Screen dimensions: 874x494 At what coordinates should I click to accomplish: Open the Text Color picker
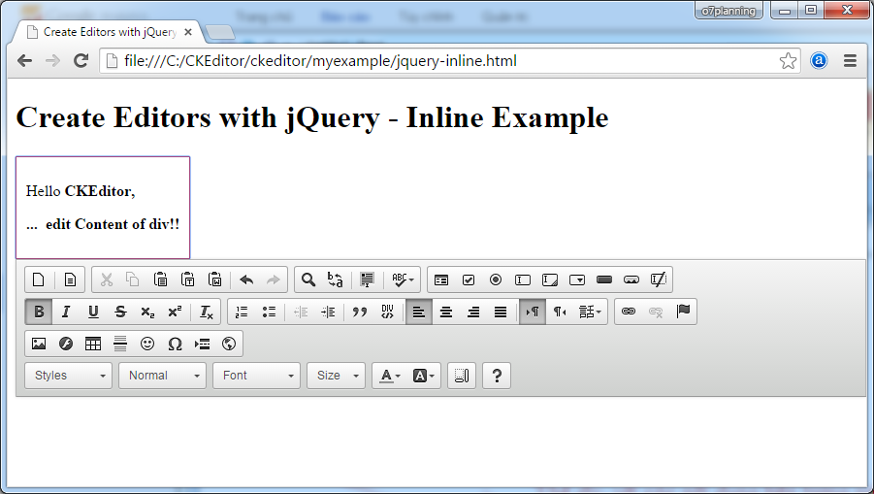(390, 376)
